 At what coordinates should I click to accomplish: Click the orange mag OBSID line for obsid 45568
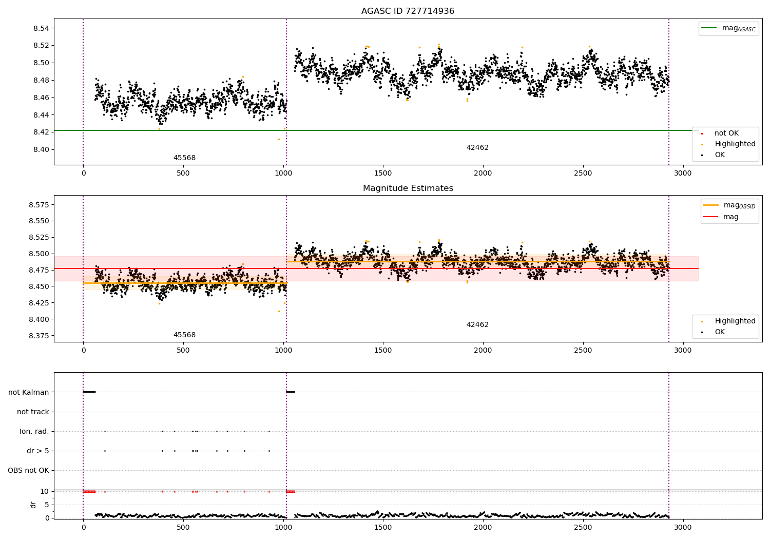click(185, 283)
